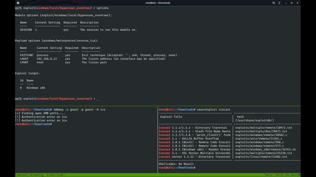The width and height of the screenshot is (316, 177).
Task: Click 'The listen port' description
Action: click(x=94, y=62)
